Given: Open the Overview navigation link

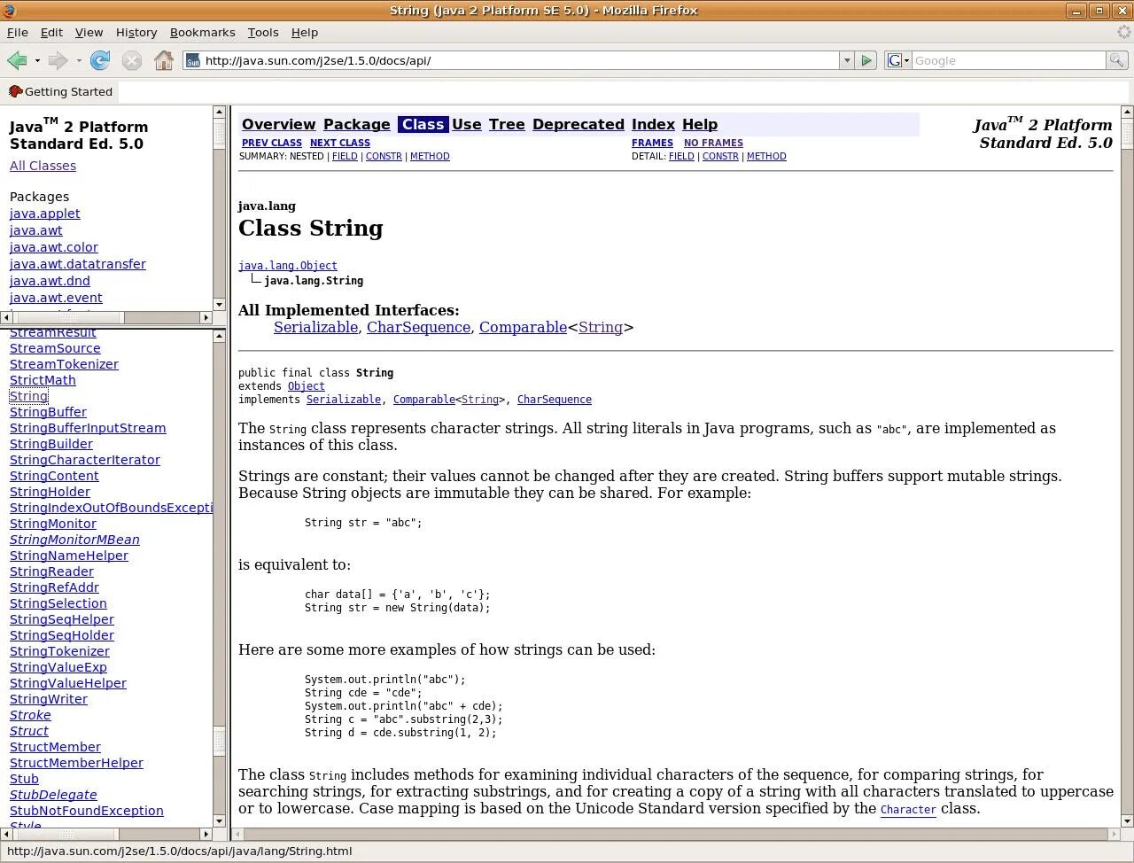Looking at the screenshot, I should click(278, 124).
